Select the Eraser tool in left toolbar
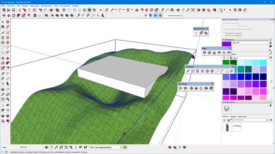This screenshot has height=154, width=275. (x=8, y=27)
